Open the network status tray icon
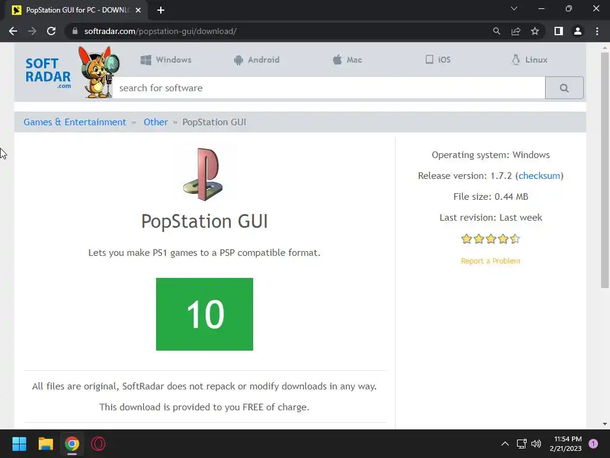Image resolution: width=610 pixels, height=458 pixels. click(521, 444)
